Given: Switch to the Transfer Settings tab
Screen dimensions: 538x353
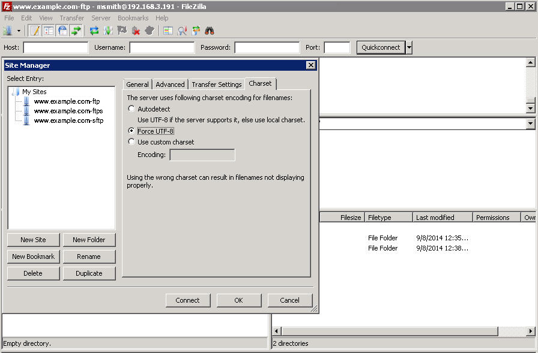Looking at the screenshot, I should tap(217, 85).
